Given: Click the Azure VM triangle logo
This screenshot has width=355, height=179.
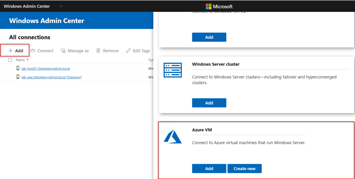Looking at the screenshot, I should pyautogui.click(x=173, y=137).
